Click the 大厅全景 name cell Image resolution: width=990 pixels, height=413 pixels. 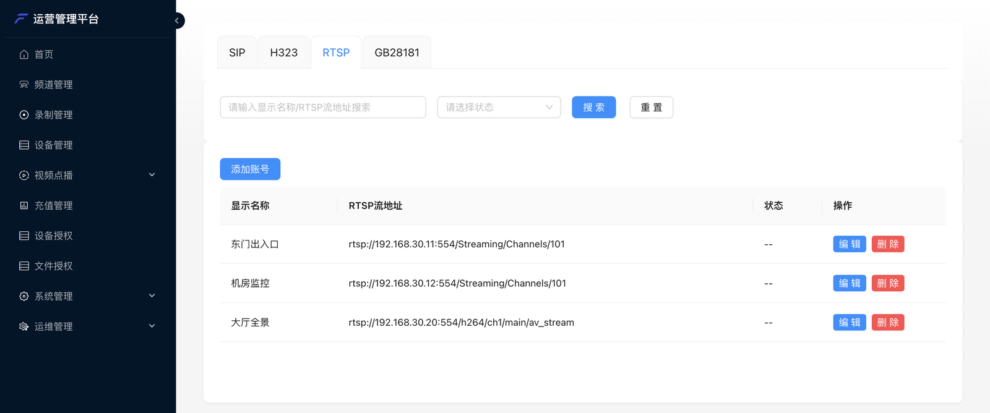[x=250, y=322]
